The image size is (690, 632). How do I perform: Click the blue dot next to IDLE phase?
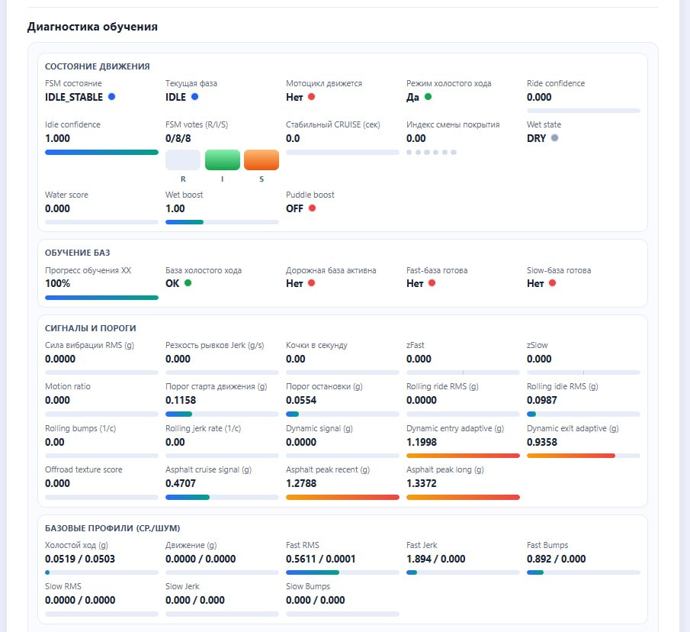[x=194, y=97]
